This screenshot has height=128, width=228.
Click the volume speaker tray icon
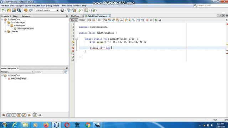pos(212,125)
